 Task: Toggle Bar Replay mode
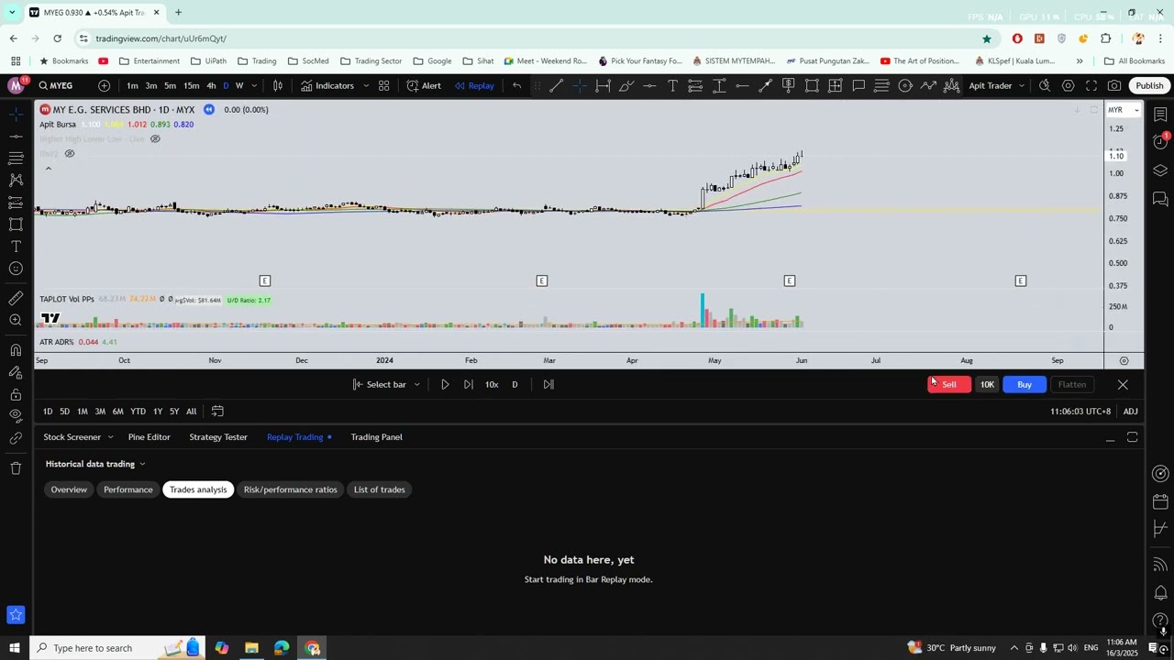pos(474,85)
